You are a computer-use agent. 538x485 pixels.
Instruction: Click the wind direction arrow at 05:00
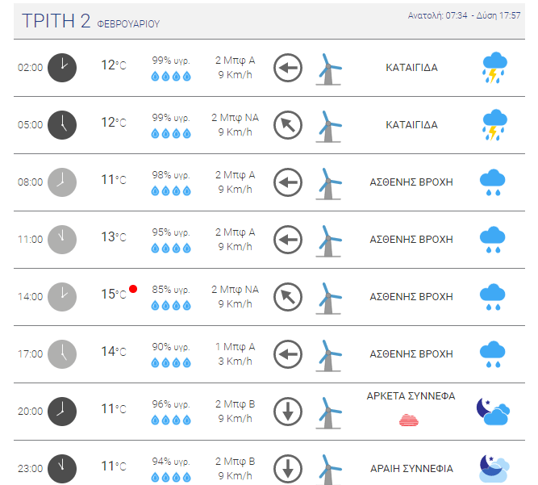click(288, 125)
